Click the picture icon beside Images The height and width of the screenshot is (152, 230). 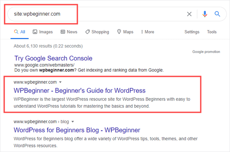coord(35,32)
